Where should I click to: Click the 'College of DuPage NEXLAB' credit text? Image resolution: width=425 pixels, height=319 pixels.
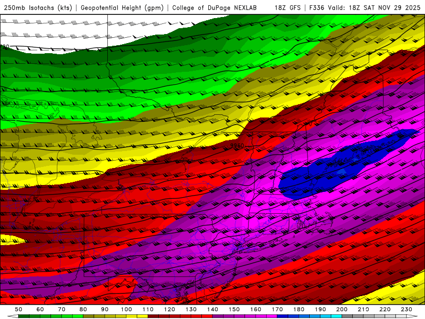[214, 8]
